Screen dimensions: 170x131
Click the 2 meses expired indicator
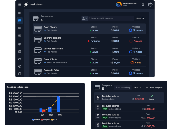(x=136, y=41)
